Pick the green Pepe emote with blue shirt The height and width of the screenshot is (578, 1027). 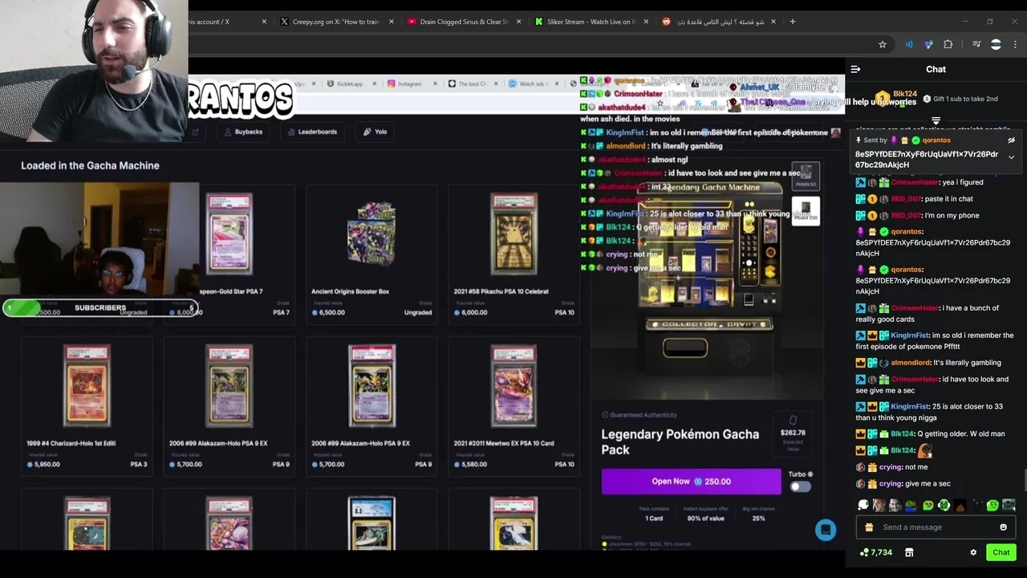click(x=911, y=505)
